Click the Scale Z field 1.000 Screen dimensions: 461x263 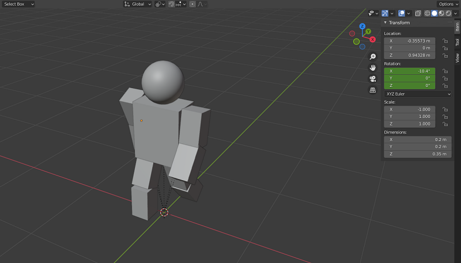click(x=410, y=124)
